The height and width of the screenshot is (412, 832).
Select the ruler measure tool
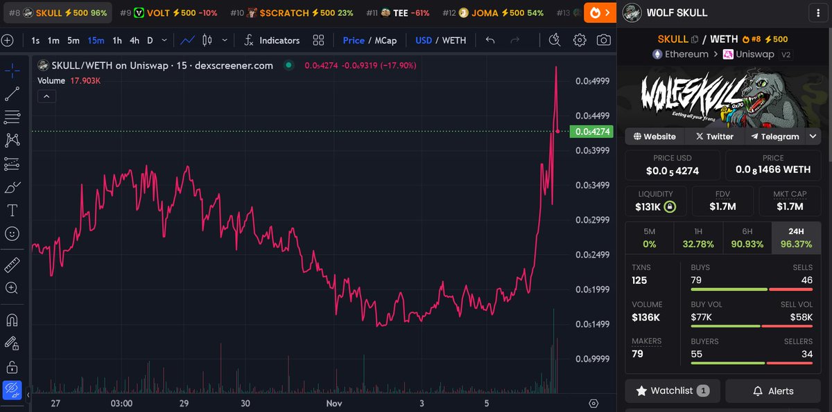click(x=12, y=264)
